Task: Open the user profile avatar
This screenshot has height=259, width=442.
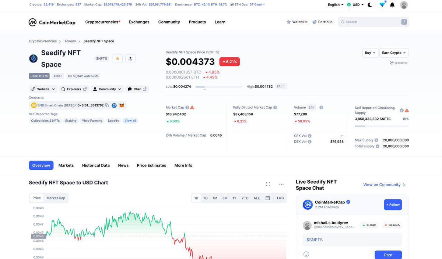Action: pyautogui.click(x=404, y=5)
